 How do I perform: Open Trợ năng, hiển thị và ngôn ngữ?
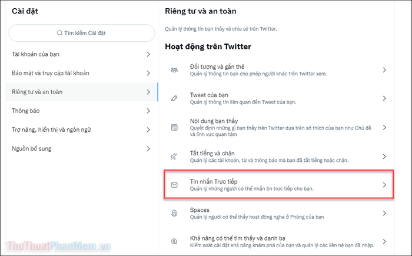[81, 130]
